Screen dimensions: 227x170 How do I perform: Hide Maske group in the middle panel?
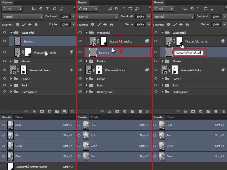point(80,61)
